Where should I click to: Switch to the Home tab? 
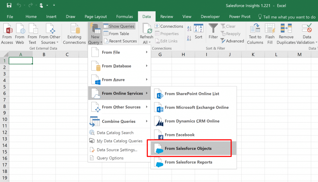(31, 17)
